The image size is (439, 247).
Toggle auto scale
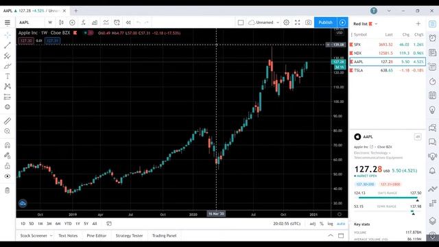(x=341, y=224)
